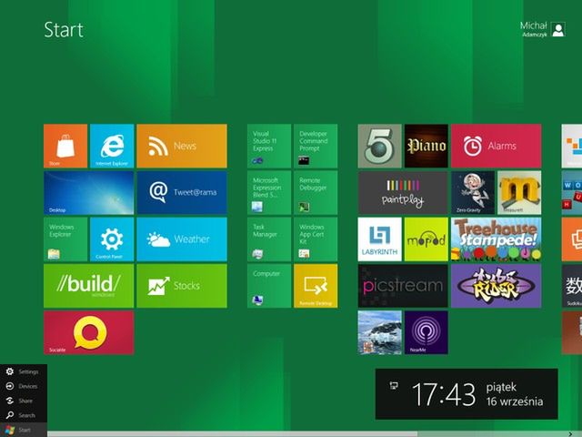Open the Computer tile
The height and width of the screenshot is (437, 582).
tap(269, 286)
